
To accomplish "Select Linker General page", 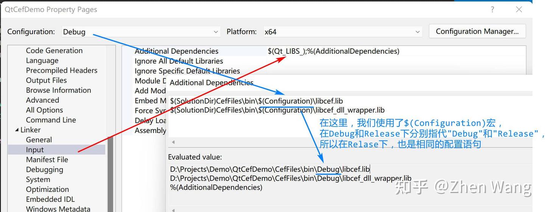I will 39,140.
